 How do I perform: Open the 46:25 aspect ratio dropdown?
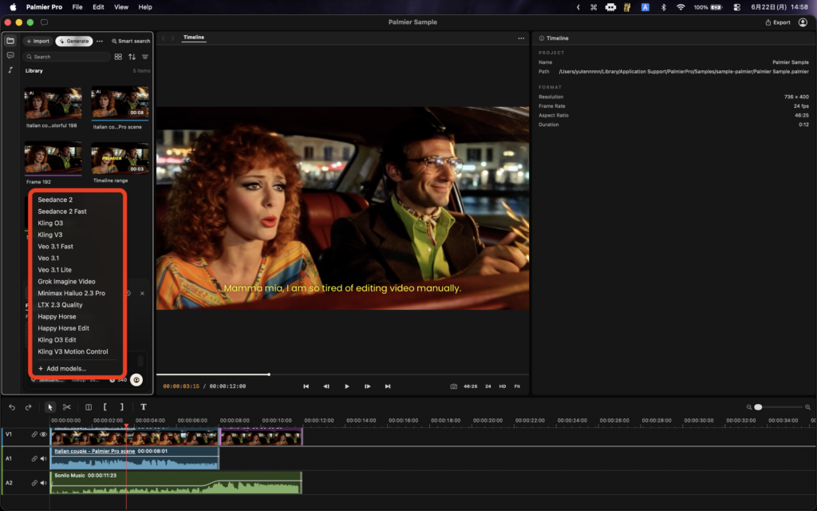click(x=471, y=386)
